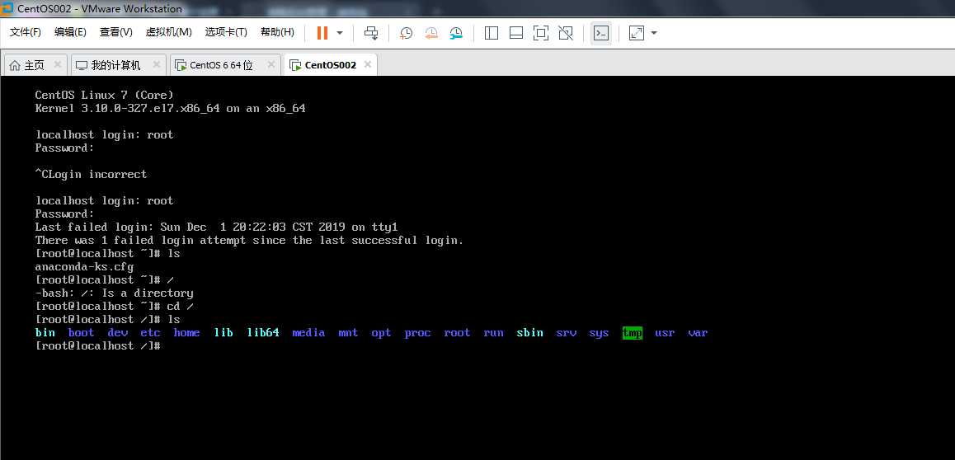Image resolution: width=955 pixels, height=460 pixels.
Task: Close the 主页 tab
Action: pos(57,64)
